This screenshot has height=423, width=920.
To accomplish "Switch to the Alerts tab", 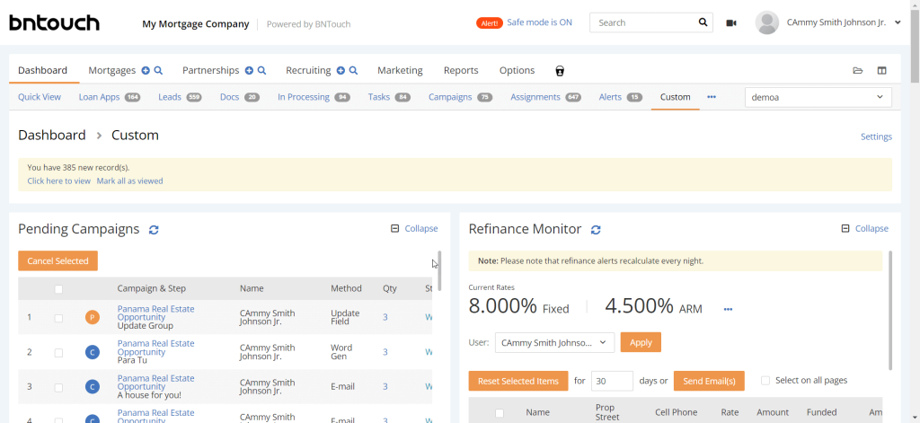I will pos(621,97).
